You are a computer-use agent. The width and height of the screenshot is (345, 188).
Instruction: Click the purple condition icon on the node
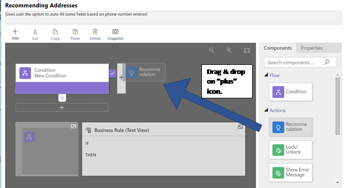click(25, 73)
